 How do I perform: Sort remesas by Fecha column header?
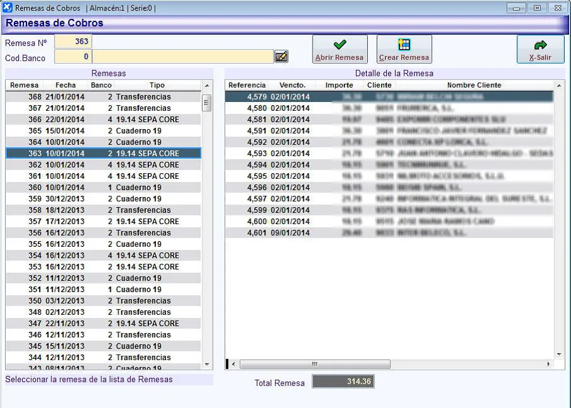(65, 85)
